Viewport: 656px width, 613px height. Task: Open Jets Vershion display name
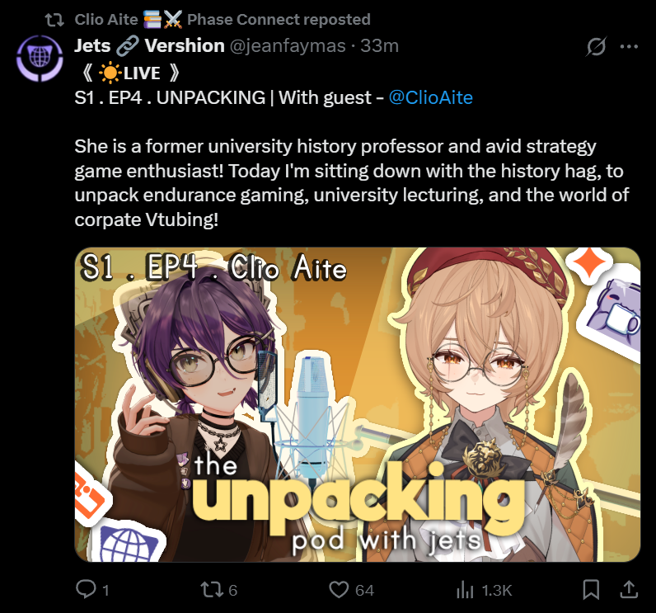[x=149, y=45]
